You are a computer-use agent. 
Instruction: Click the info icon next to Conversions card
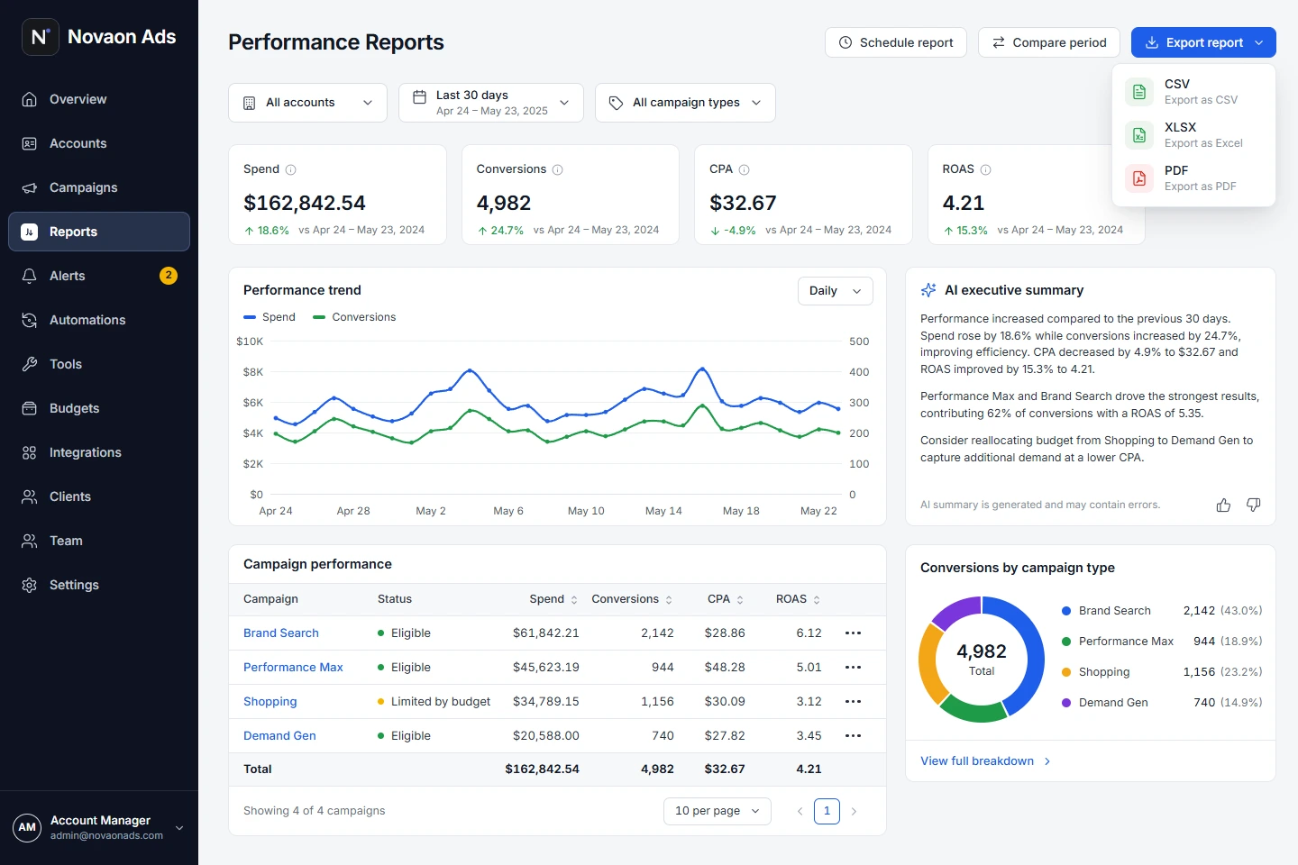[x=557, y=169]
